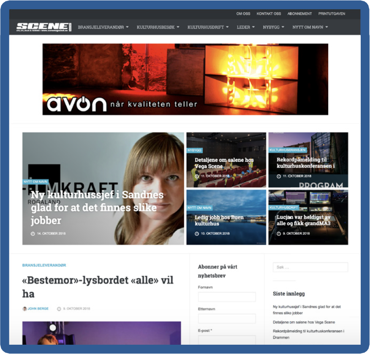Viewport: 370px width, 354px height.
Task: Expand the Kulturhusbesøk menu arrow
Action: click(178, 27)
